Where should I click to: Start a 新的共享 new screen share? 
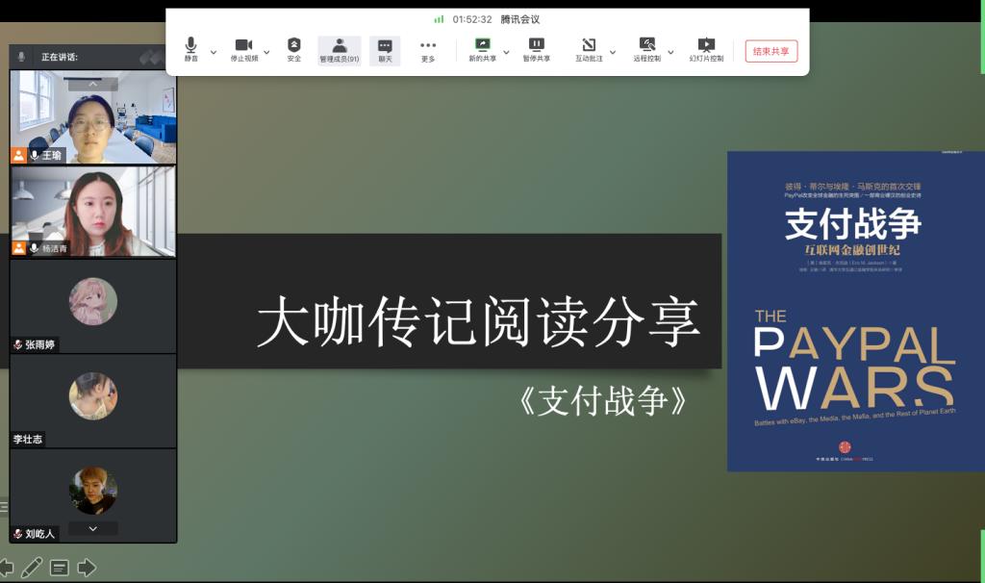(x=483, y=50)
